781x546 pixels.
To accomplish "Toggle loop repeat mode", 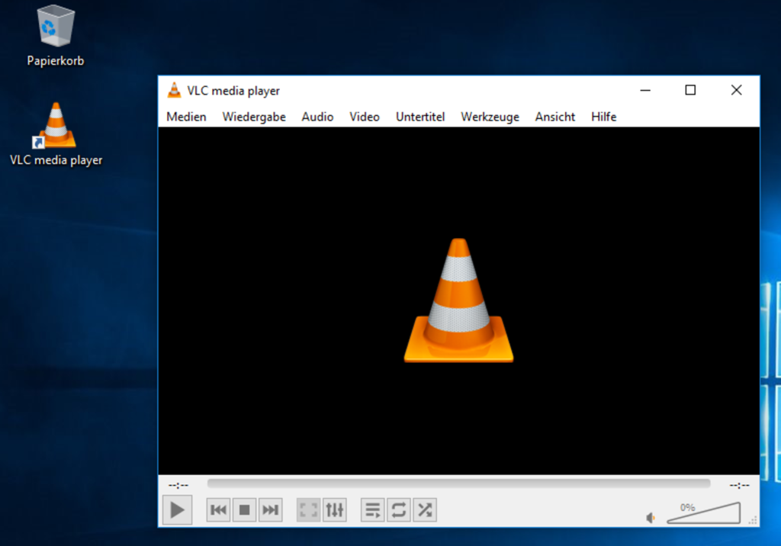I will point(398,510).
